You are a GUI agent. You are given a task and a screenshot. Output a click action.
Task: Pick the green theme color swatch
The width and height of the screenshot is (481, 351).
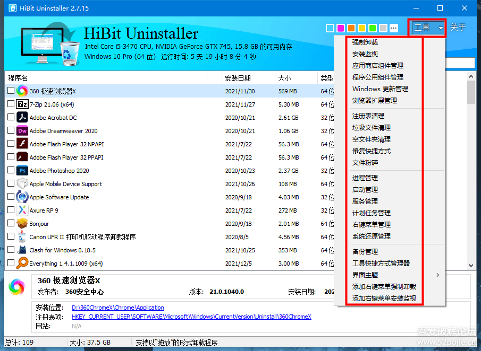click(x=373, y=28)
